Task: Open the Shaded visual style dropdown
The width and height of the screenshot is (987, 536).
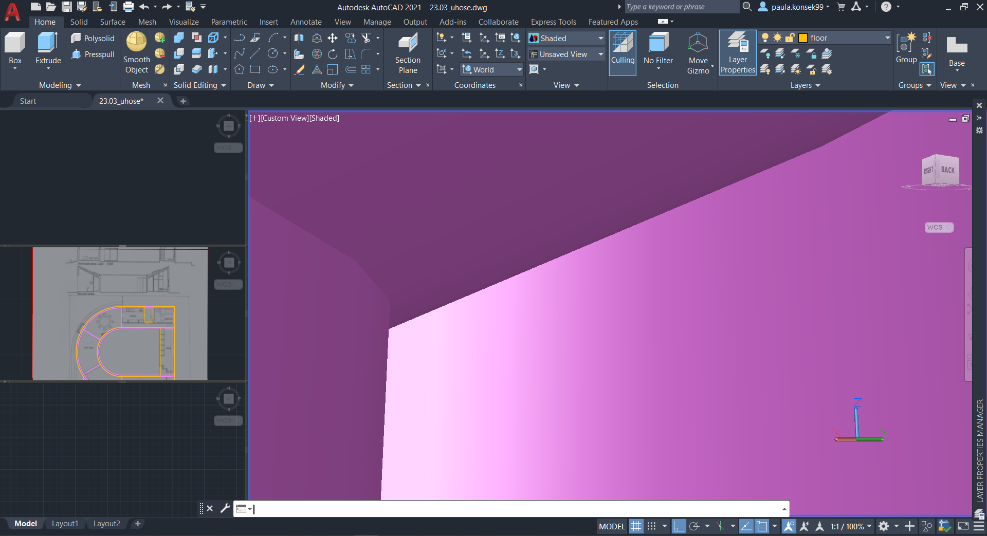Action: (x=566, y=38)
